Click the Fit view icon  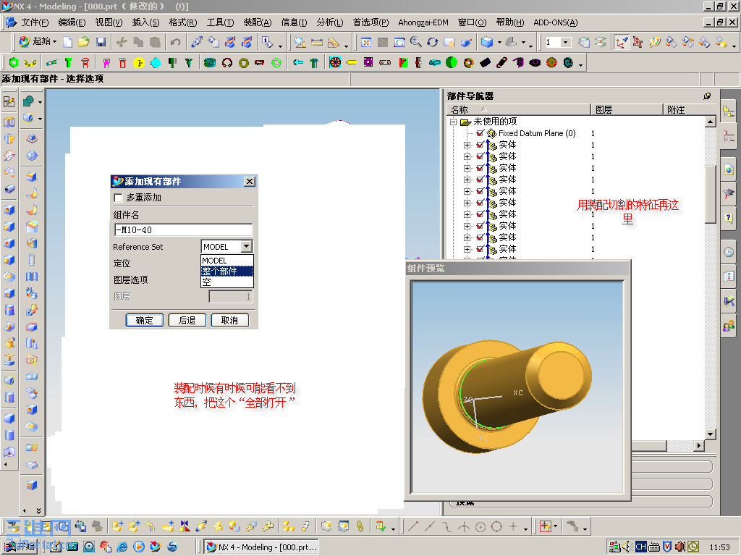point(366,42)
